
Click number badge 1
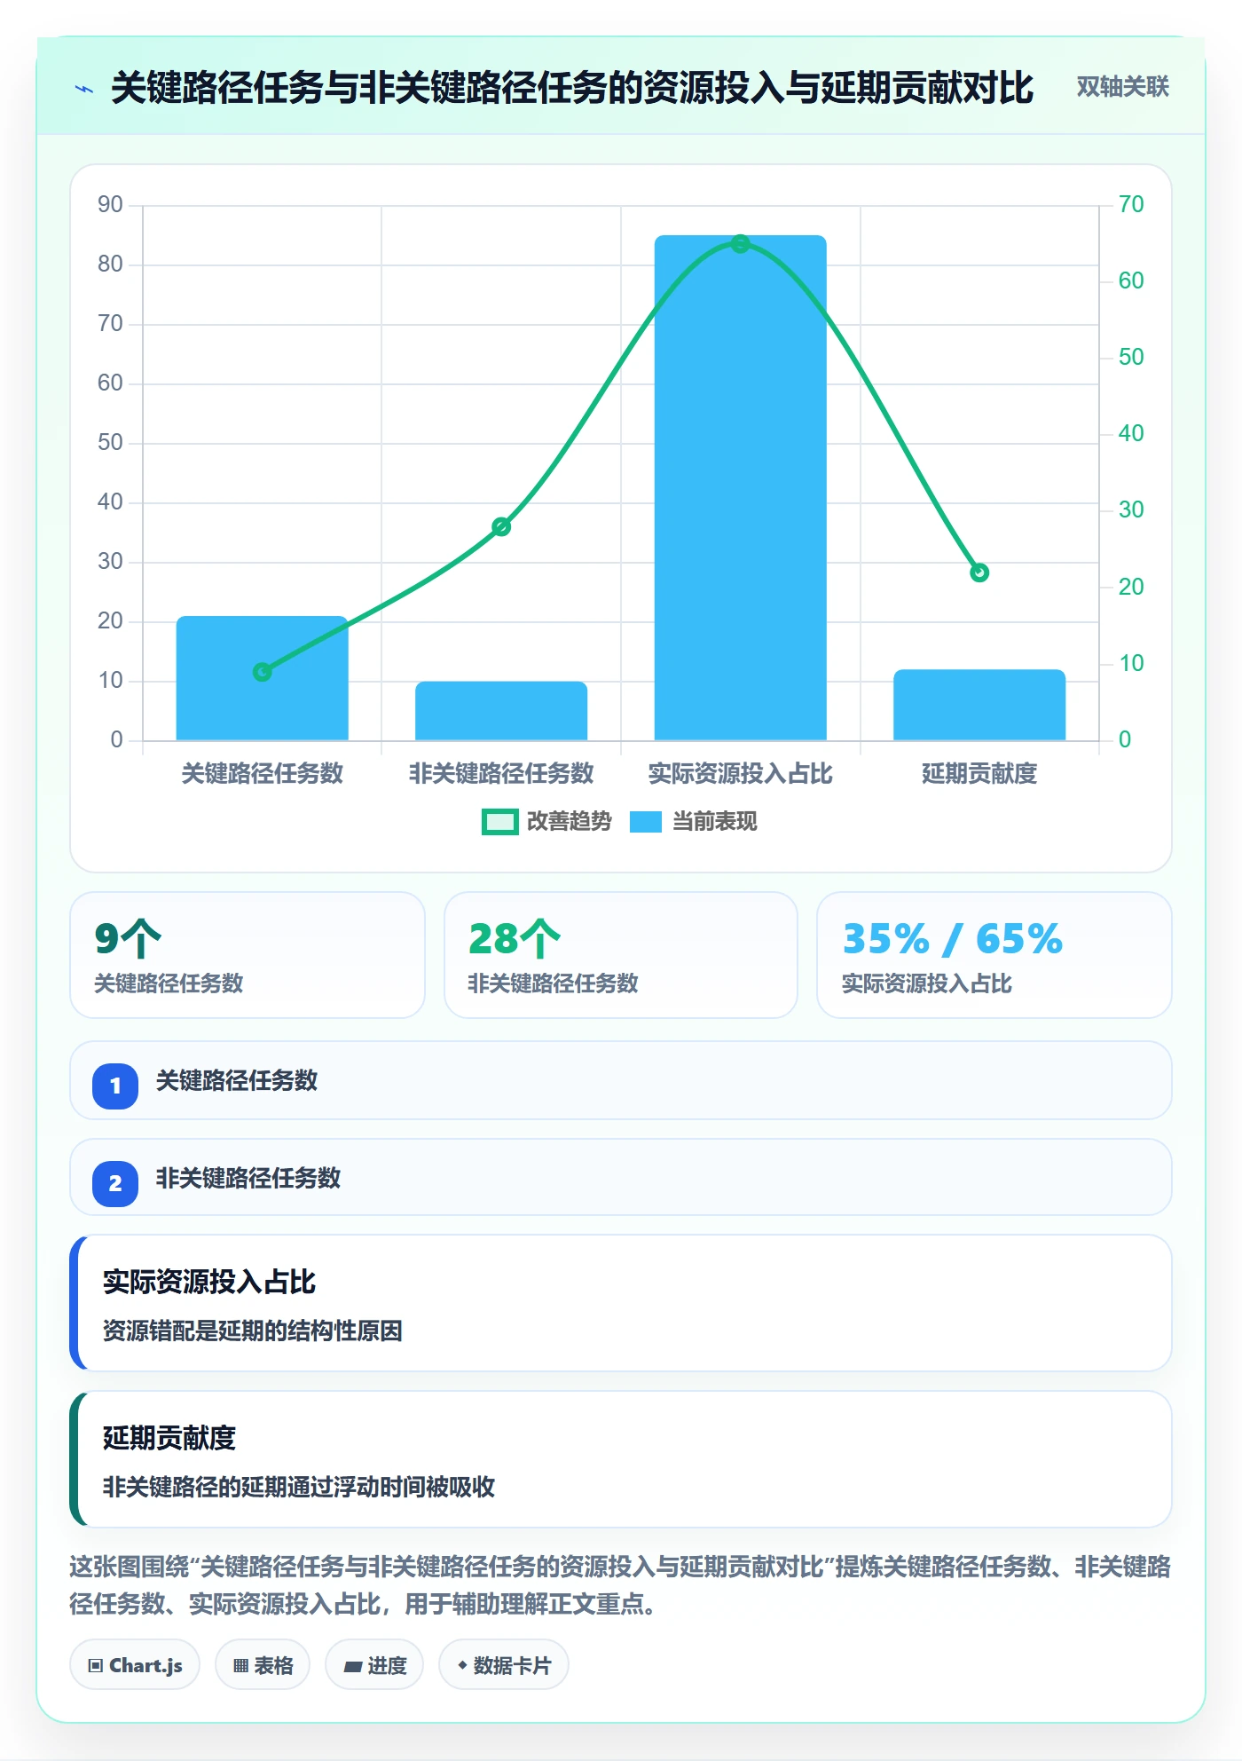(115, 1086)
